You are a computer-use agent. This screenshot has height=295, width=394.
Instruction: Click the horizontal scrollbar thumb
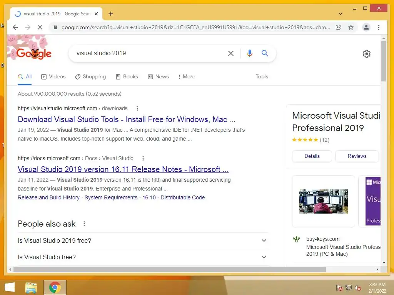click(x=170, y=270)
